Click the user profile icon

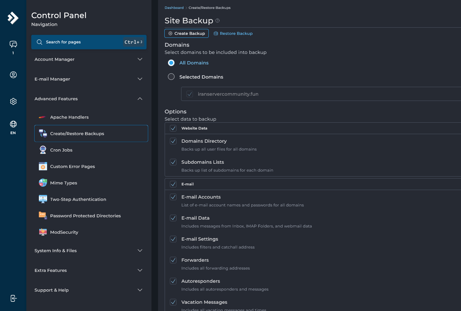click(x=13, y=75)
